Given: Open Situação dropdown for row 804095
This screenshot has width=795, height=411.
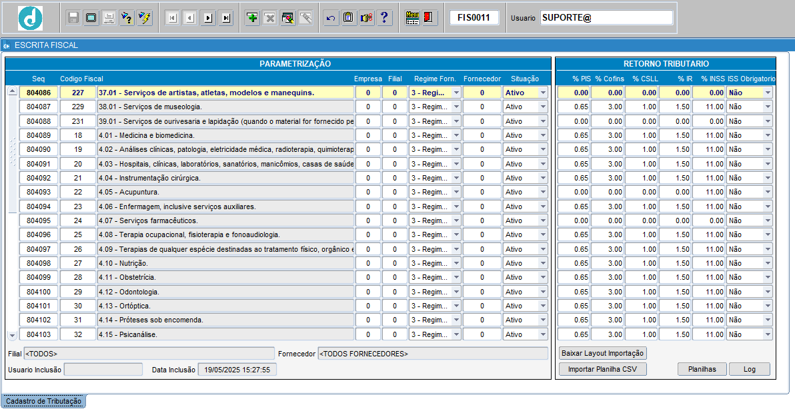Looking at the screenshot, I should click(543, 220).
